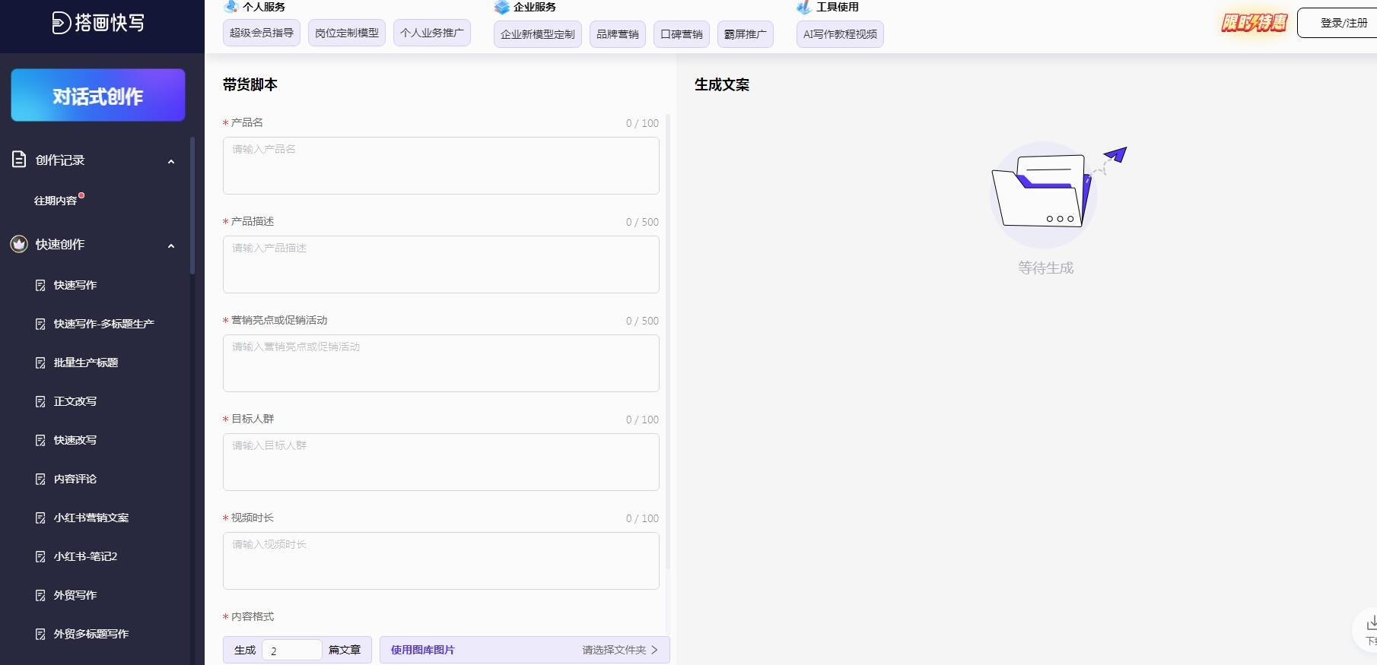Open the 请选择文件夹 folder selector

[619, 650]
